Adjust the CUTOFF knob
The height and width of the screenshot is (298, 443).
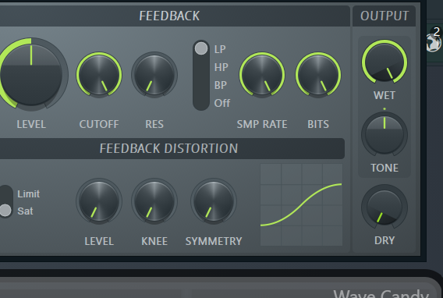[x=99, y=75]
